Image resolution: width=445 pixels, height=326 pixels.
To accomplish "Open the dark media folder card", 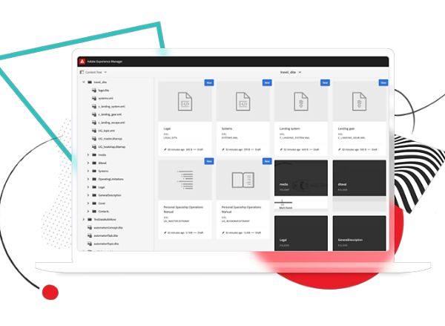I will click(x=301, y=178).
